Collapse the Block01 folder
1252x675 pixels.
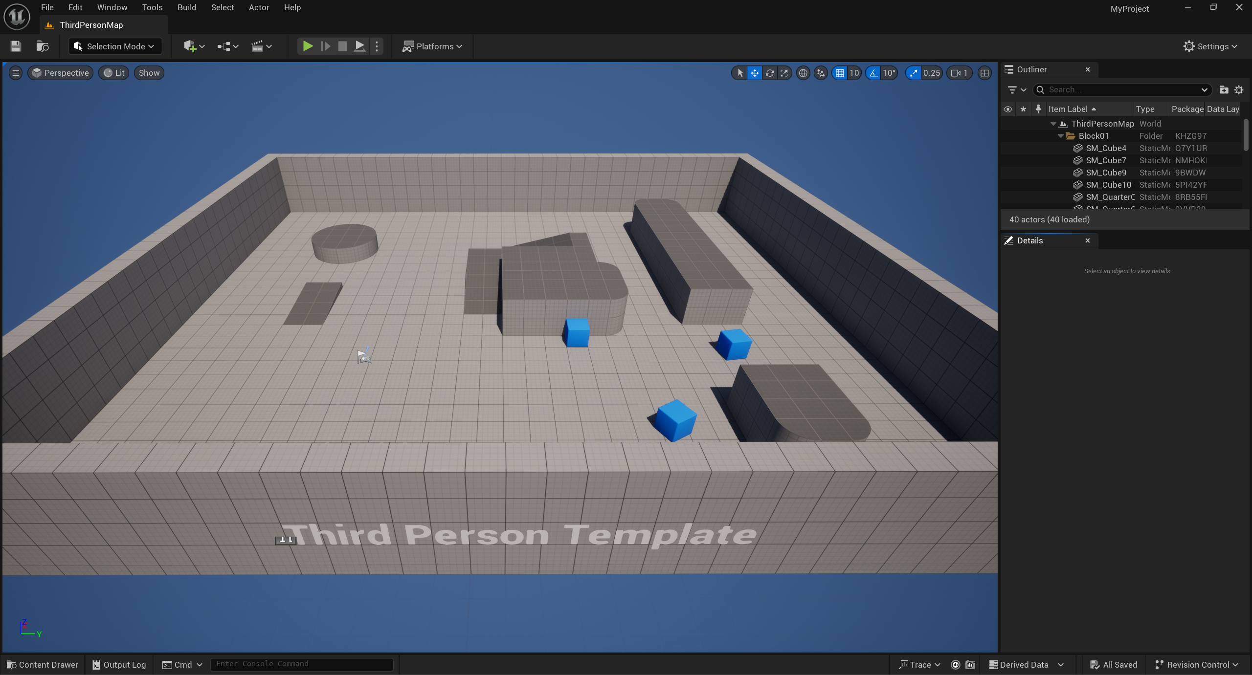pyautogui.click(x=1060, y=136)
